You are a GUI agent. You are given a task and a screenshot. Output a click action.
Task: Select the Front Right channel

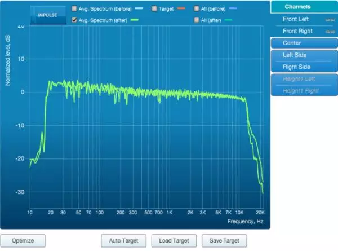pos(297,32)
